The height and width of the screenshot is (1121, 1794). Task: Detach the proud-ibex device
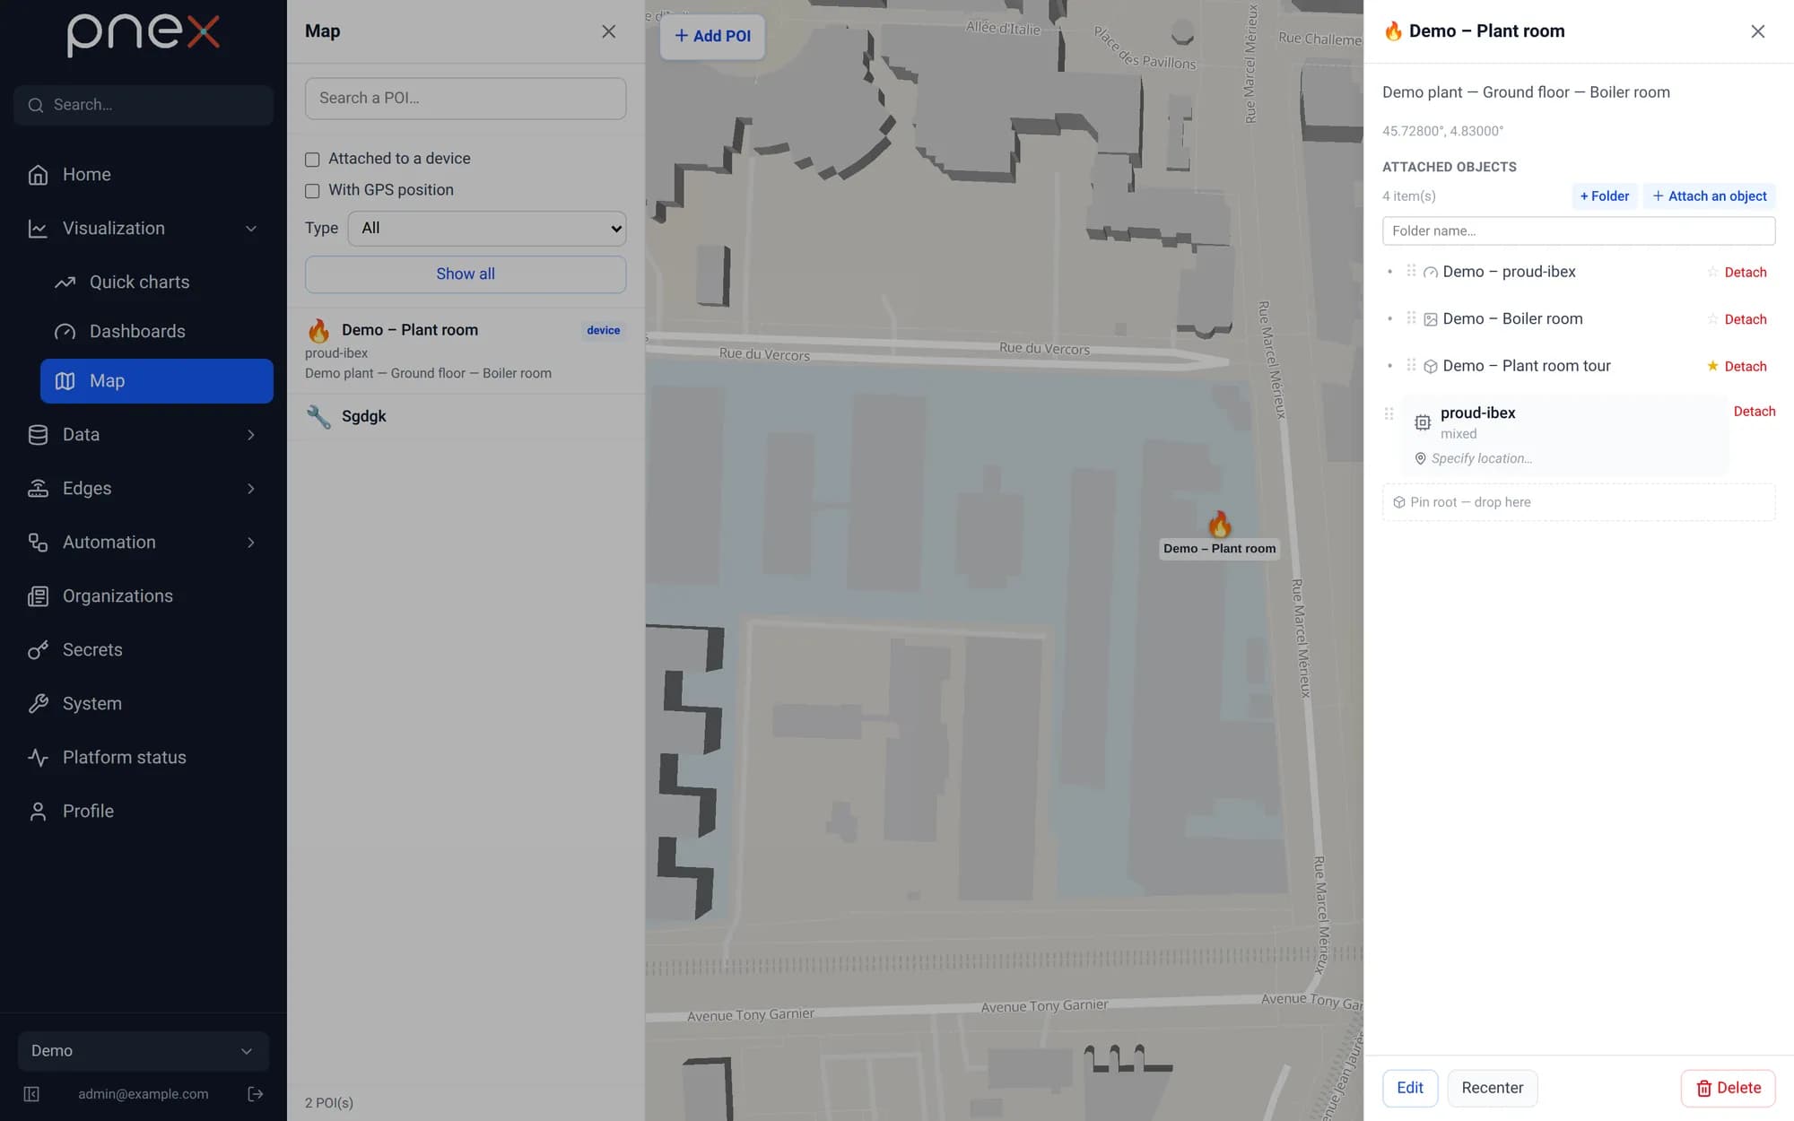[x=1755, y=412]
